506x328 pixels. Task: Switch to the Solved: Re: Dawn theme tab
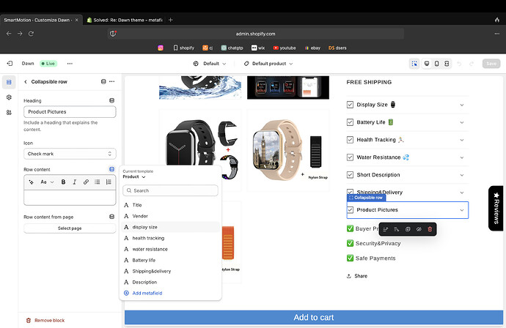[125, 20]
